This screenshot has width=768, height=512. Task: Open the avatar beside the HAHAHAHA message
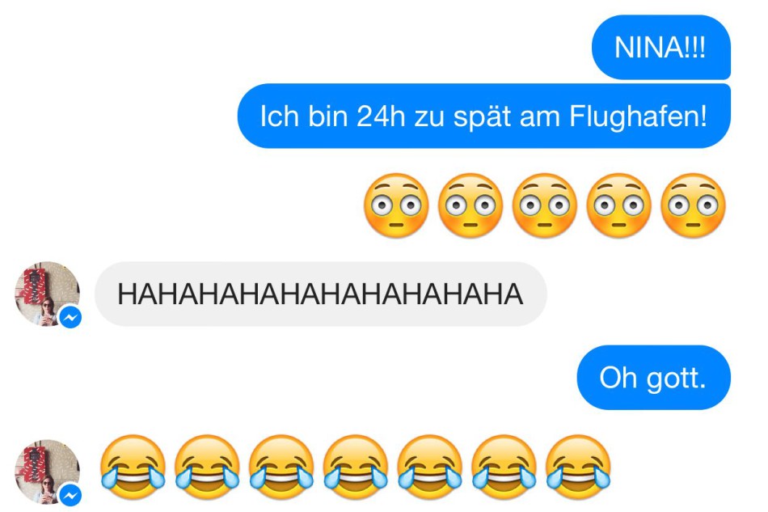pyautogui.click(x=47, y=294)
